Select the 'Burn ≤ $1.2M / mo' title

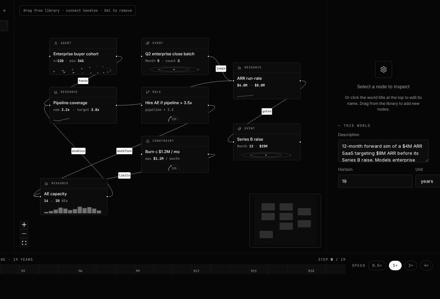click(x=163, y=152)
